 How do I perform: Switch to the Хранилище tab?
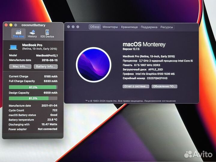point(129,27)
